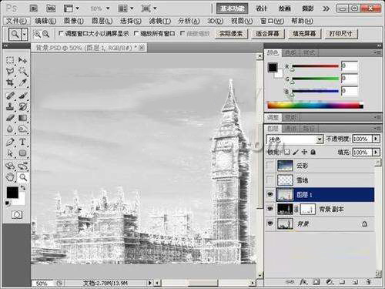Open the 填充 slider arrow
The width and height of the screenshot is (385, 289).
[376, 153]
